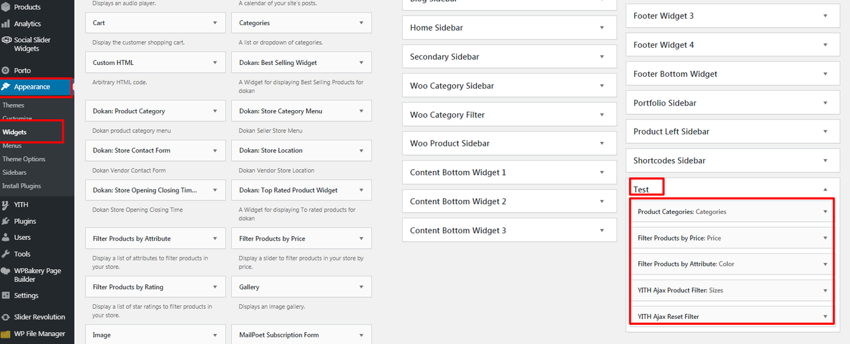Expand Dokan: Product Category arrow
The image size is (850, 344).
(215, 111)
